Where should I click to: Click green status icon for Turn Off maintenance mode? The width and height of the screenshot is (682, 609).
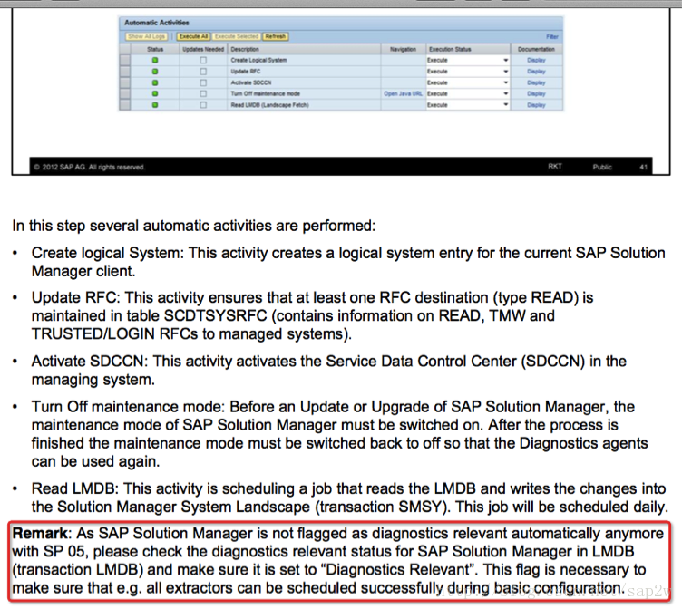155,93
